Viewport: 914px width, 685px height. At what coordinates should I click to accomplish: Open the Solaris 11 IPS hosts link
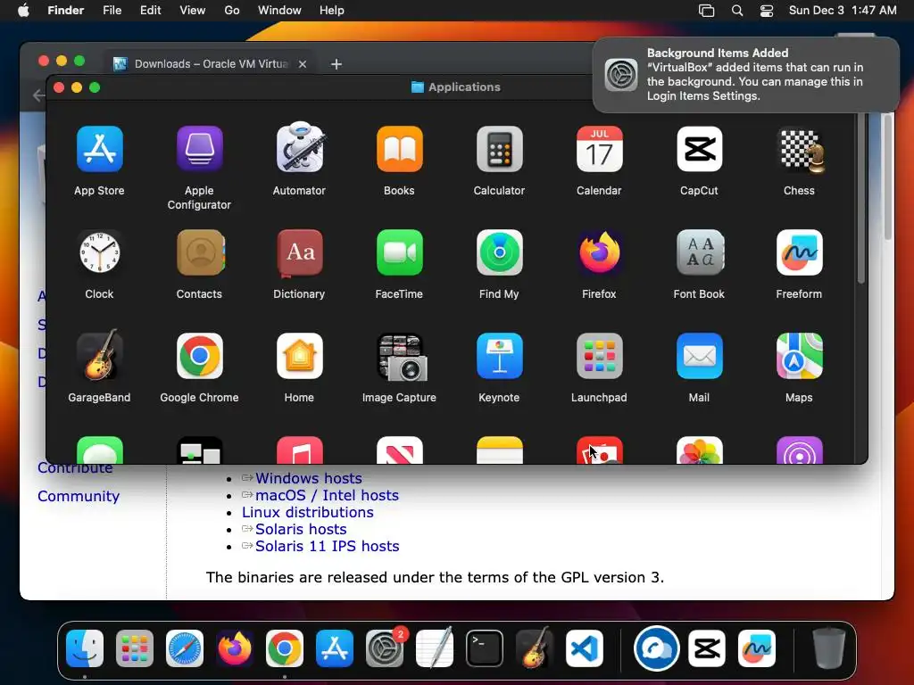tap(327, 546)
